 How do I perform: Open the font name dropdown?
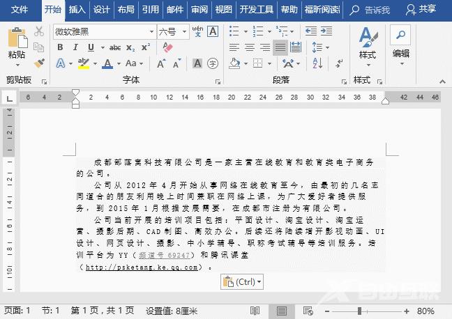[x=151, y=32]
